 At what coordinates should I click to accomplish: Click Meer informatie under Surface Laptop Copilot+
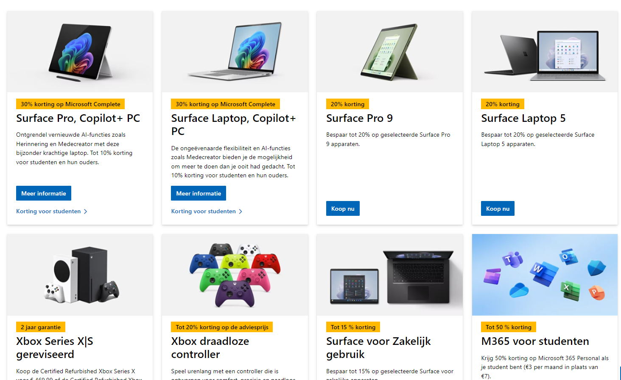[x=199, y=193]
